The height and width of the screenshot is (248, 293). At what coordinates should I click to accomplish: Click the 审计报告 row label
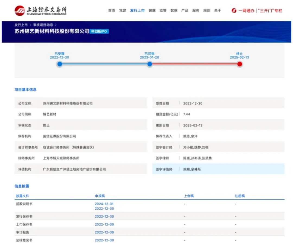pyautogui.click(x=23, y=232)
